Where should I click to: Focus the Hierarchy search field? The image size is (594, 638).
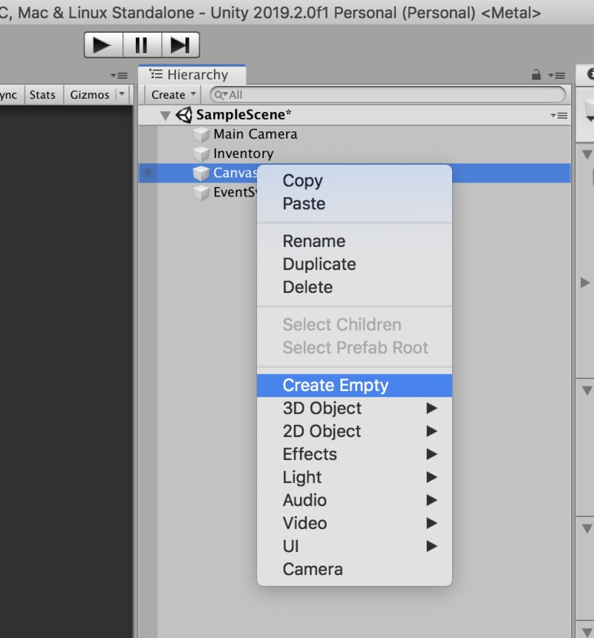tap(388, 95)
